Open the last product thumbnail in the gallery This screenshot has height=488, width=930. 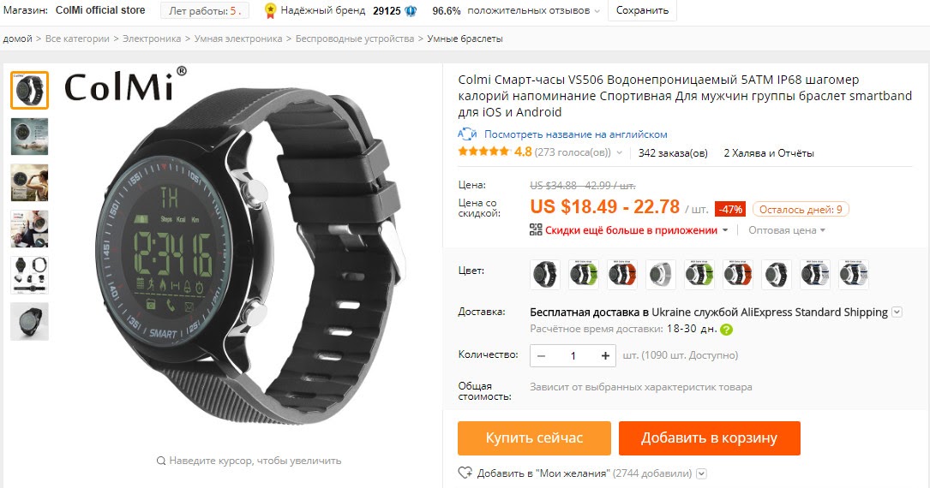(x=29, y=322)
